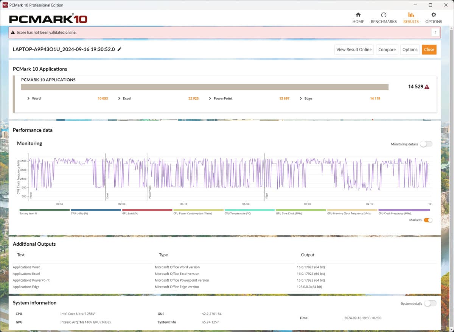This screenshot has width=454, height=332.
Task: Click the Applications Excel row
Action: [x=225, y=274]
